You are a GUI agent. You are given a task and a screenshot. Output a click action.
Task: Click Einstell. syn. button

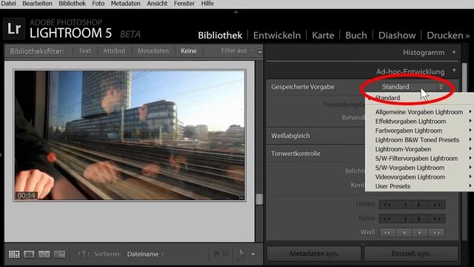(x=411, y=254)
